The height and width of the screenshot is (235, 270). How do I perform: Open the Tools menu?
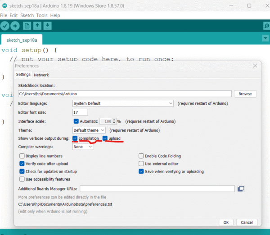[x=42, y=15]
